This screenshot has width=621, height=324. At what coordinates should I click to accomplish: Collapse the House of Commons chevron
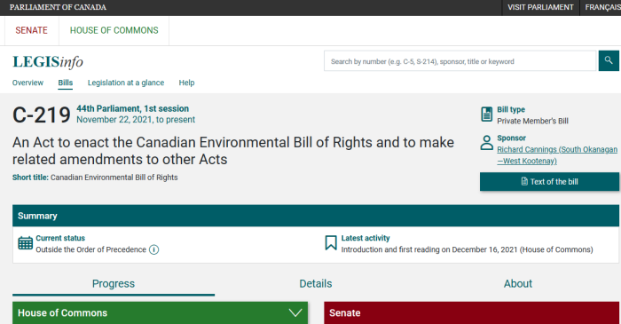tap(295, 313)
